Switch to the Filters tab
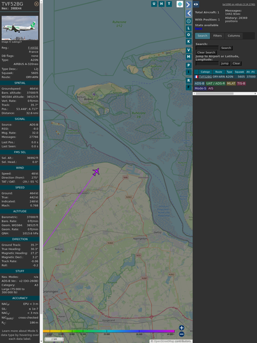The height and width of the screenshot is (343, 257). click(x=217, y=36)
